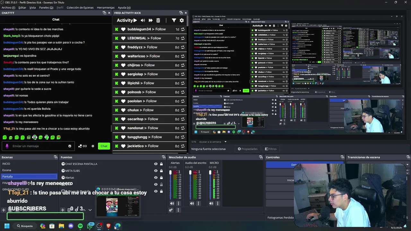Undock the Mezclador de audio panel
This screenshot has height=231, width=411.
(261, 157)
